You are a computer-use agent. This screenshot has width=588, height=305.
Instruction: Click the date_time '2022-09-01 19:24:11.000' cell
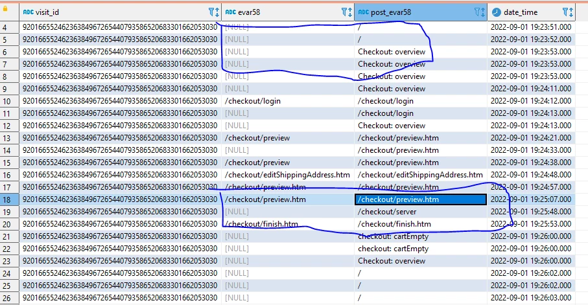pos(531,89)
